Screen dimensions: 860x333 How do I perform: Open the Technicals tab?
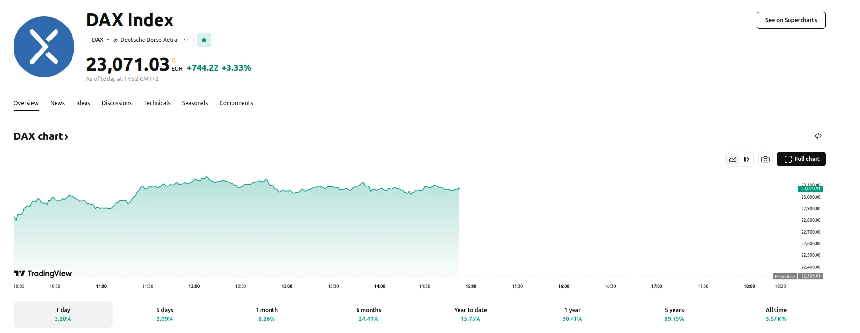click(157, 103)
